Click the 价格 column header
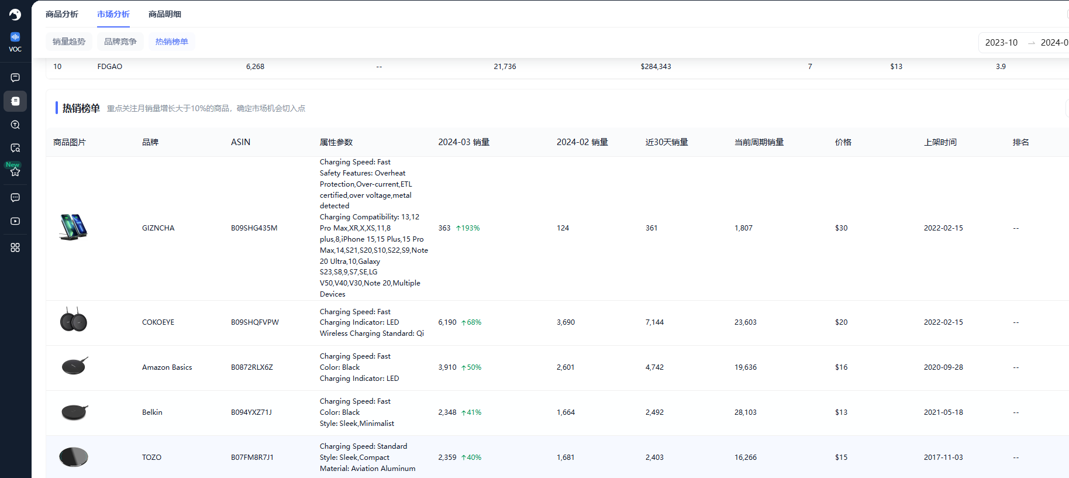Screen dimensions: 1069x478 pos(843,142)
